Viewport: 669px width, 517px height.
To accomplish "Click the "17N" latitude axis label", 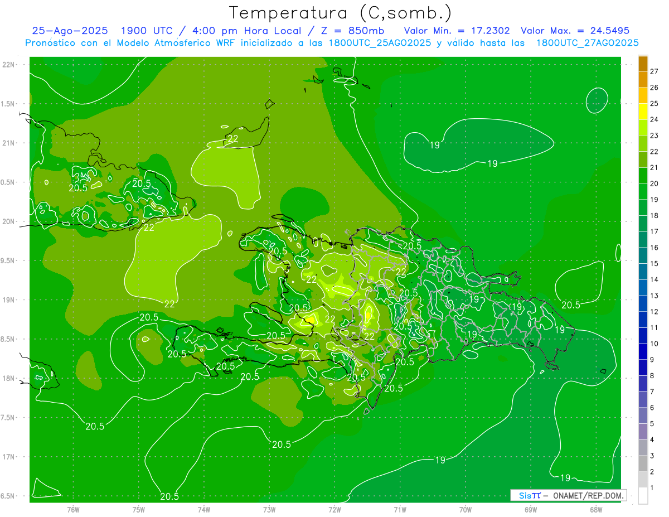I will pyautogui.click(x=8, y=457).
